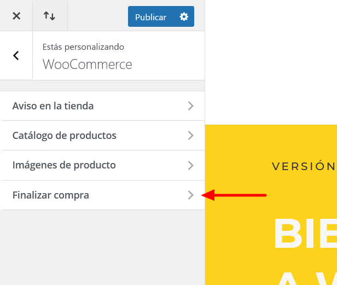This screenshot has height=285, width=337.
Task: Close the customizer with the X icon
Action: (x=16, y=16)
